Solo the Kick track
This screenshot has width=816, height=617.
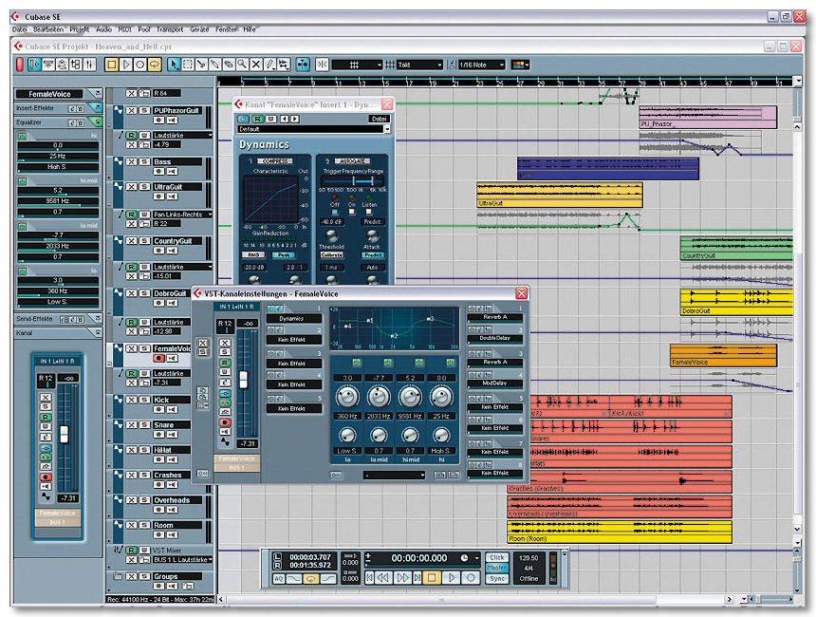coord(144,400)
